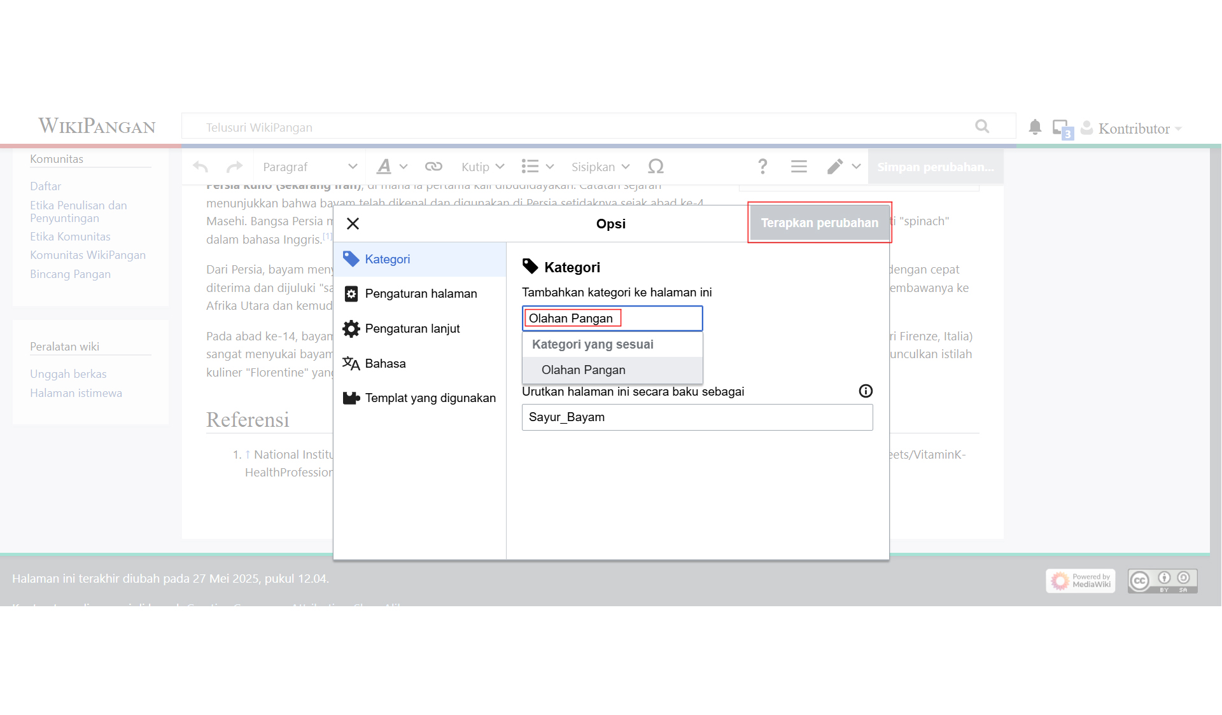Screen dimensions: 1222x715
Task: Click the sort key info icon
Action: [866, 391]
